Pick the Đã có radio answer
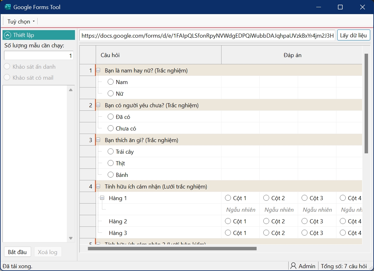The height and width of the screenshot is (271, 374). click(110, 117)
